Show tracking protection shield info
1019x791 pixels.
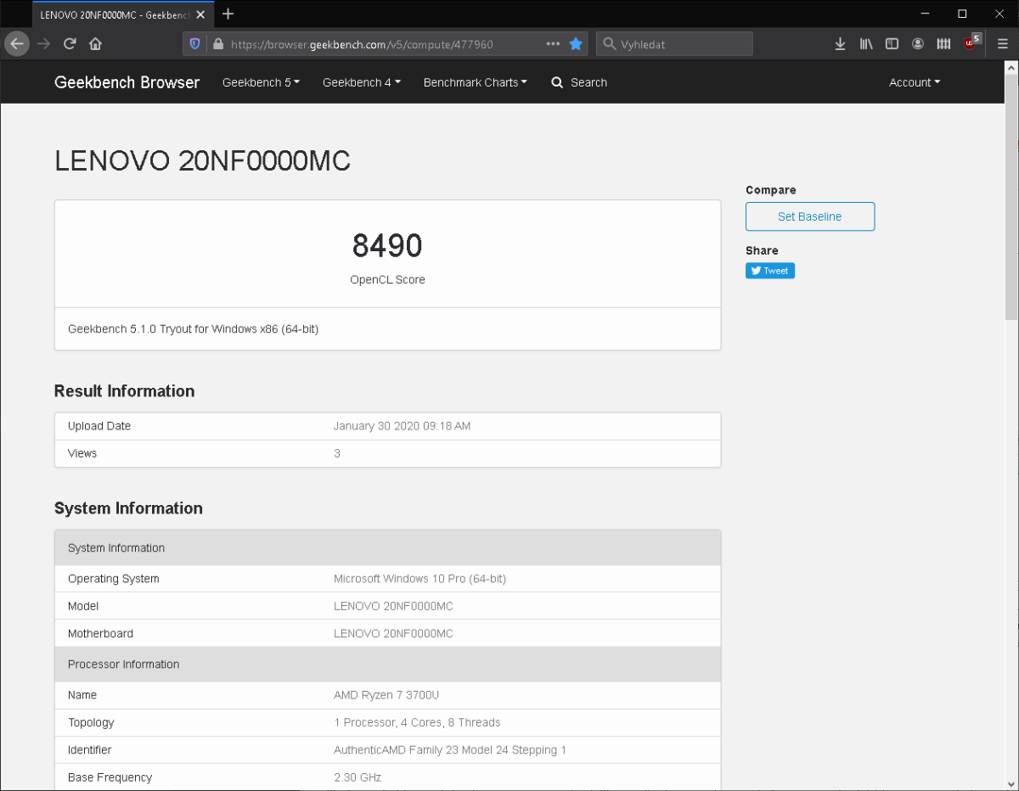point(195,44)
